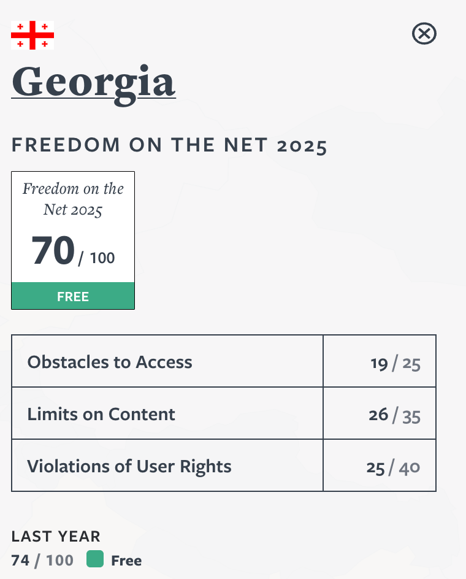
Task: Click the 19 / 25 score cell
Action: coord(395,364)
